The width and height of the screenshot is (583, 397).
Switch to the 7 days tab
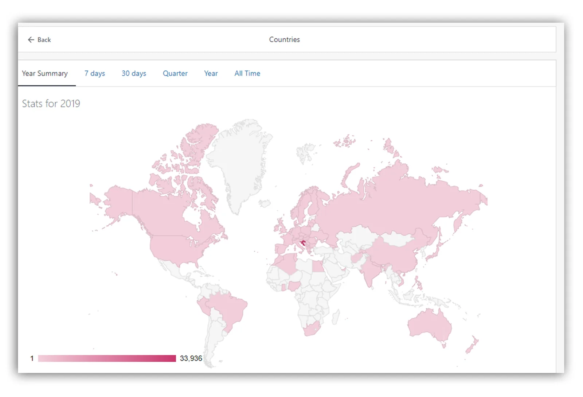tap(95, 73)
